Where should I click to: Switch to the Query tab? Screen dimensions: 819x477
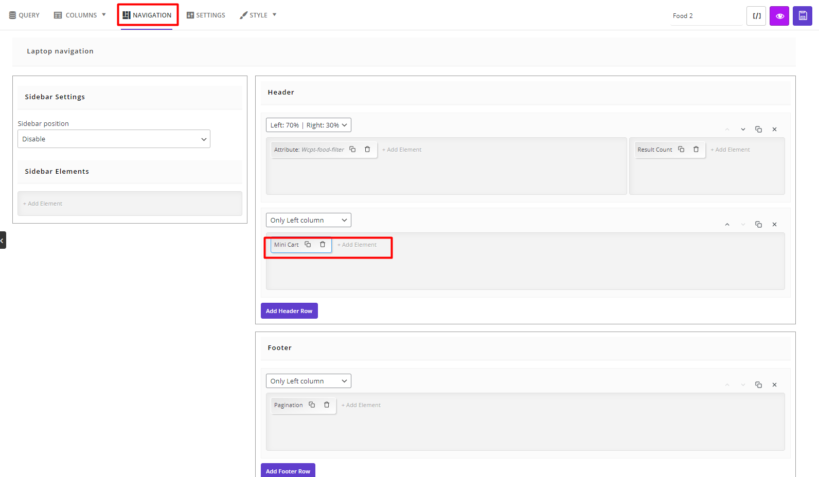click(24, 15)
